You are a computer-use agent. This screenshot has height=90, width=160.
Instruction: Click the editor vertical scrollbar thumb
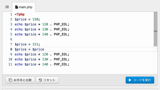click(155, 29)
